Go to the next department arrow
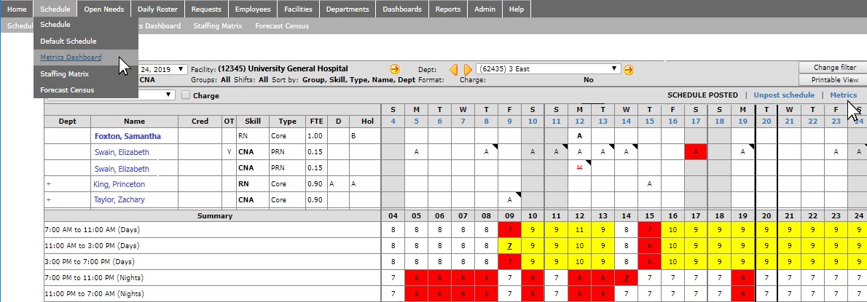The width and height of the screenshot is (867, 302). (467, 69)
